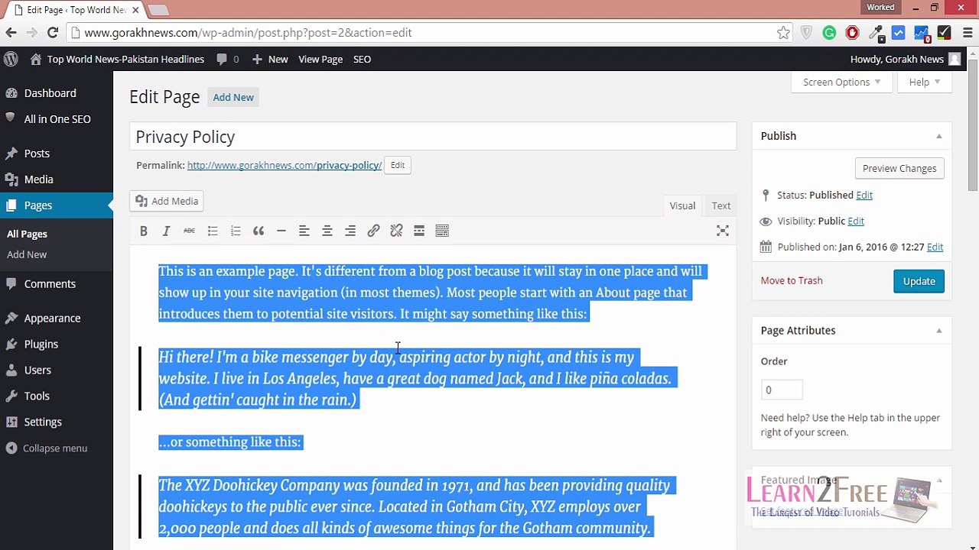
Task: Select All Pages submenu item
Action: click(x=27, y=235)
